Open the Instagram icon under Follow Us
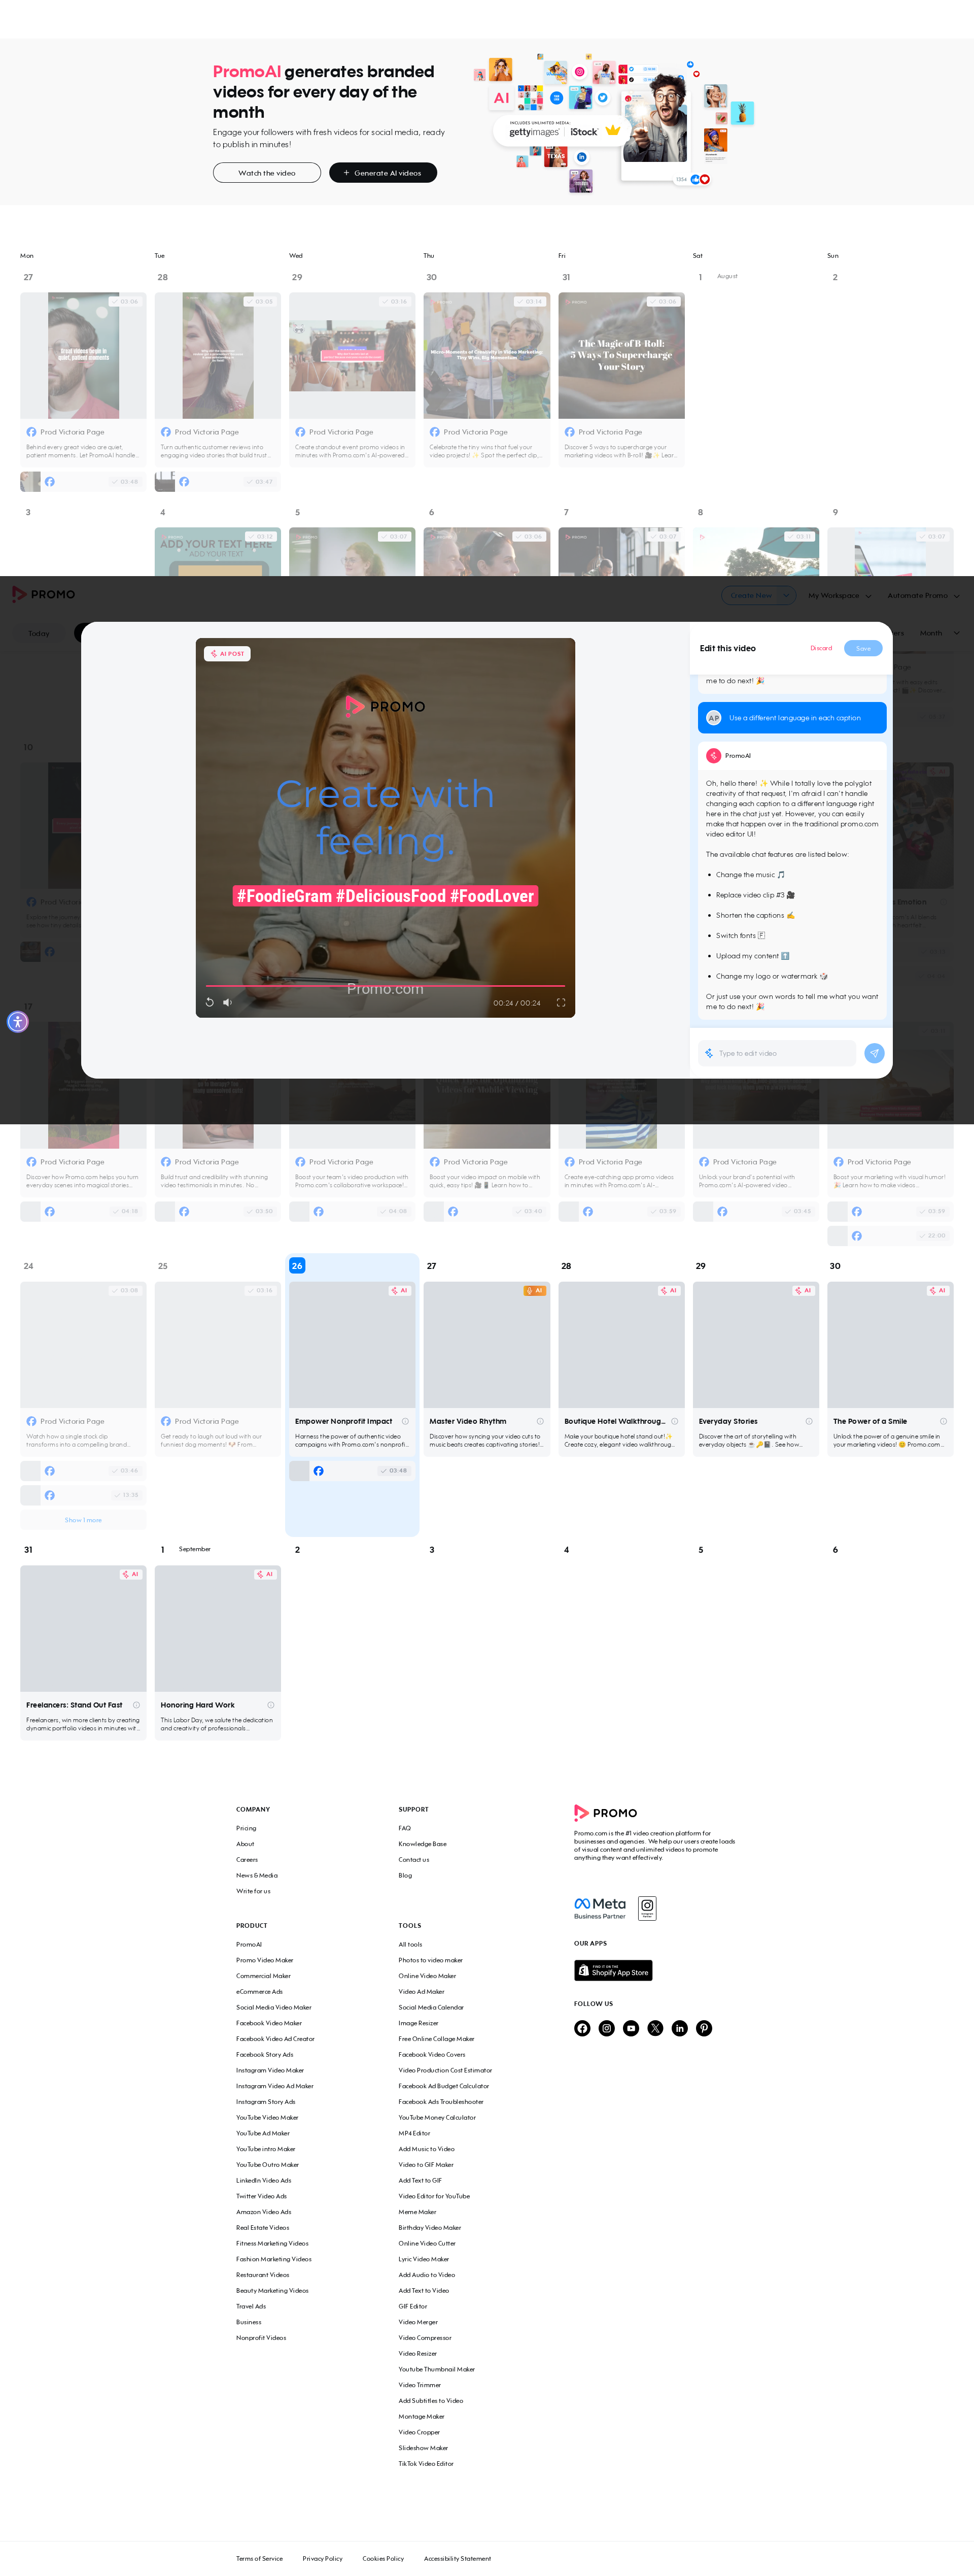Screen dimensions: 974x2576 click(606, 2028)
